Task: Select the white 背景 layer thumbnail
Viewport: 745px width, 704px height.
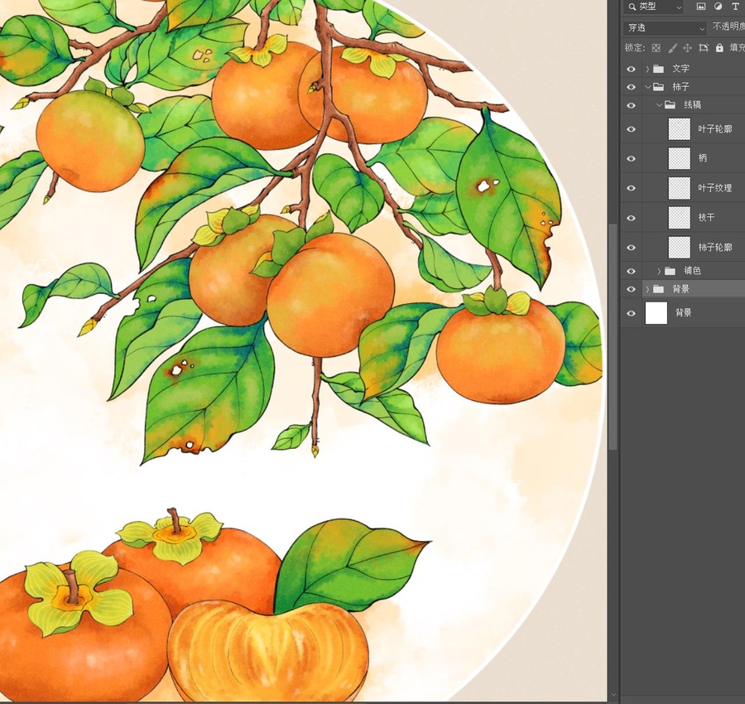Action: point(656,313)
